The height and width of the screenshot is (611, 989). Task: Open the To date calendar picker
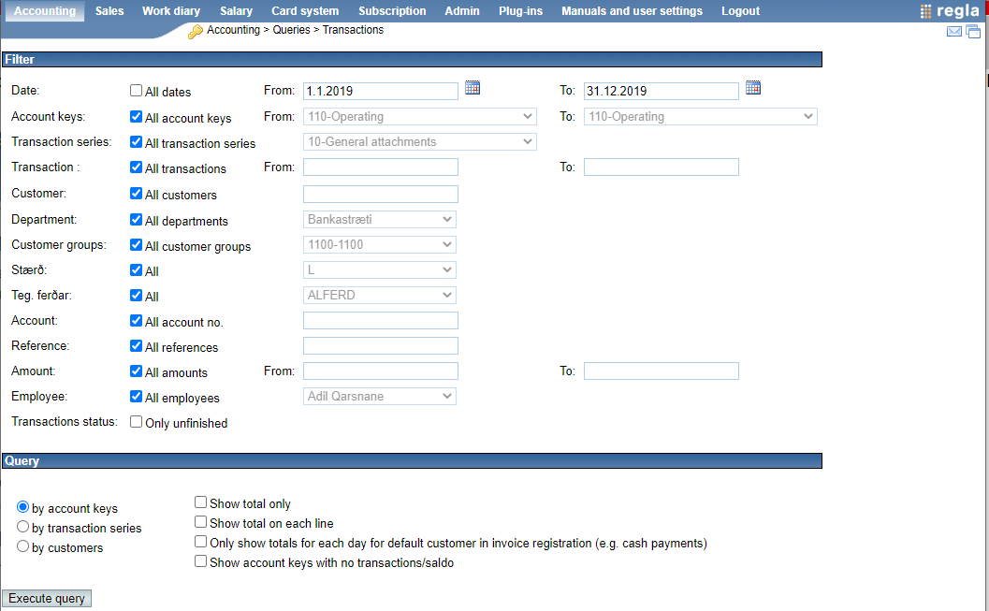[x=753, y=88]
